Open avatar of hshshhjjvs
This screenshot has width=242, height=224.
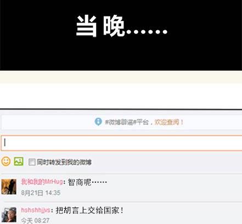(9, 215)
